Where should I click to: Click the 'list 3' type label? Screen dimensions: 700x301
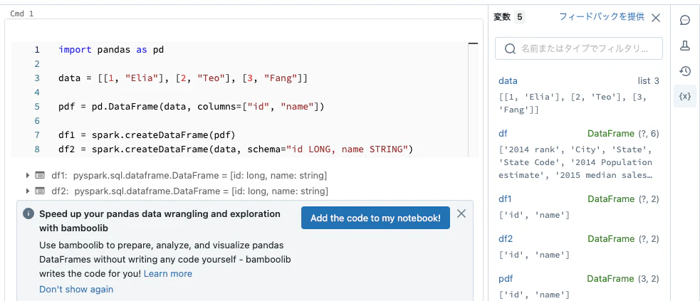pyautogui.click(x=649, y=81)
